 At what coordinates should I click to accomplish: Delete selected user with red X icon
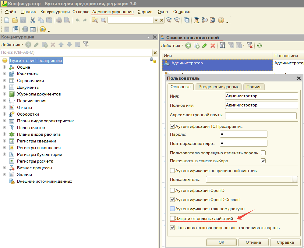(213, 46)
